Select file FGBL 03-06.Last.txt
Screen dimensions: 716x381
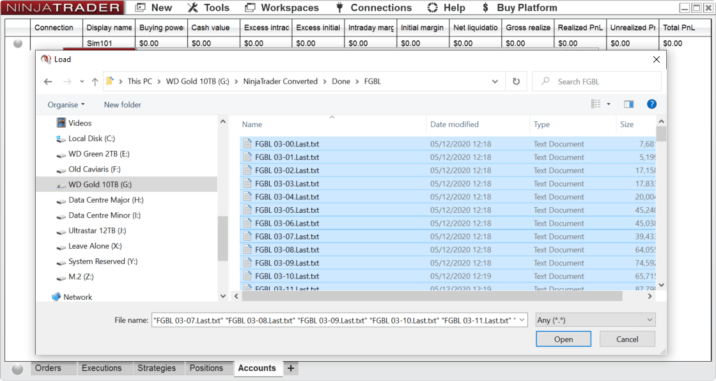click(x=447, y=223)
